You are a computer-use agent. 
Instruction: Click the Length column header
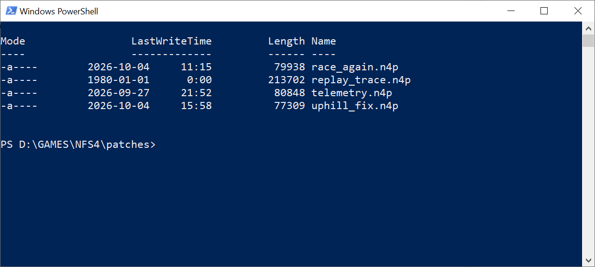286,41
